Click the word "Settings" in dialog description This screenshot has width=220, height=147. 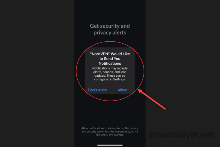coord(119,79)
